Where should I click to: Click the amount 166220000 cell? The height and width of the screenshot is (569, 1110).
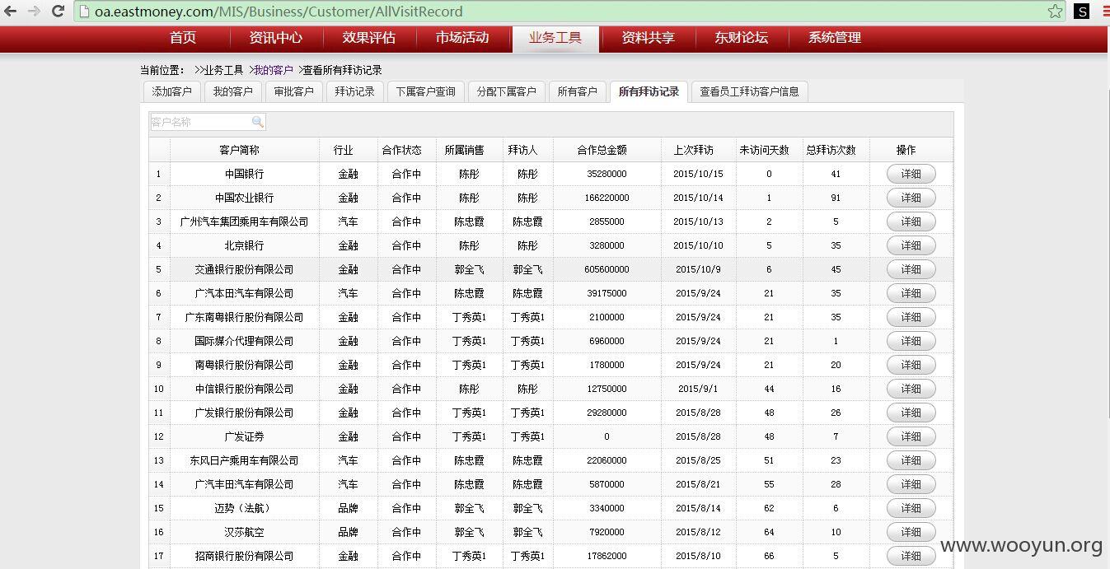(607, 198)
